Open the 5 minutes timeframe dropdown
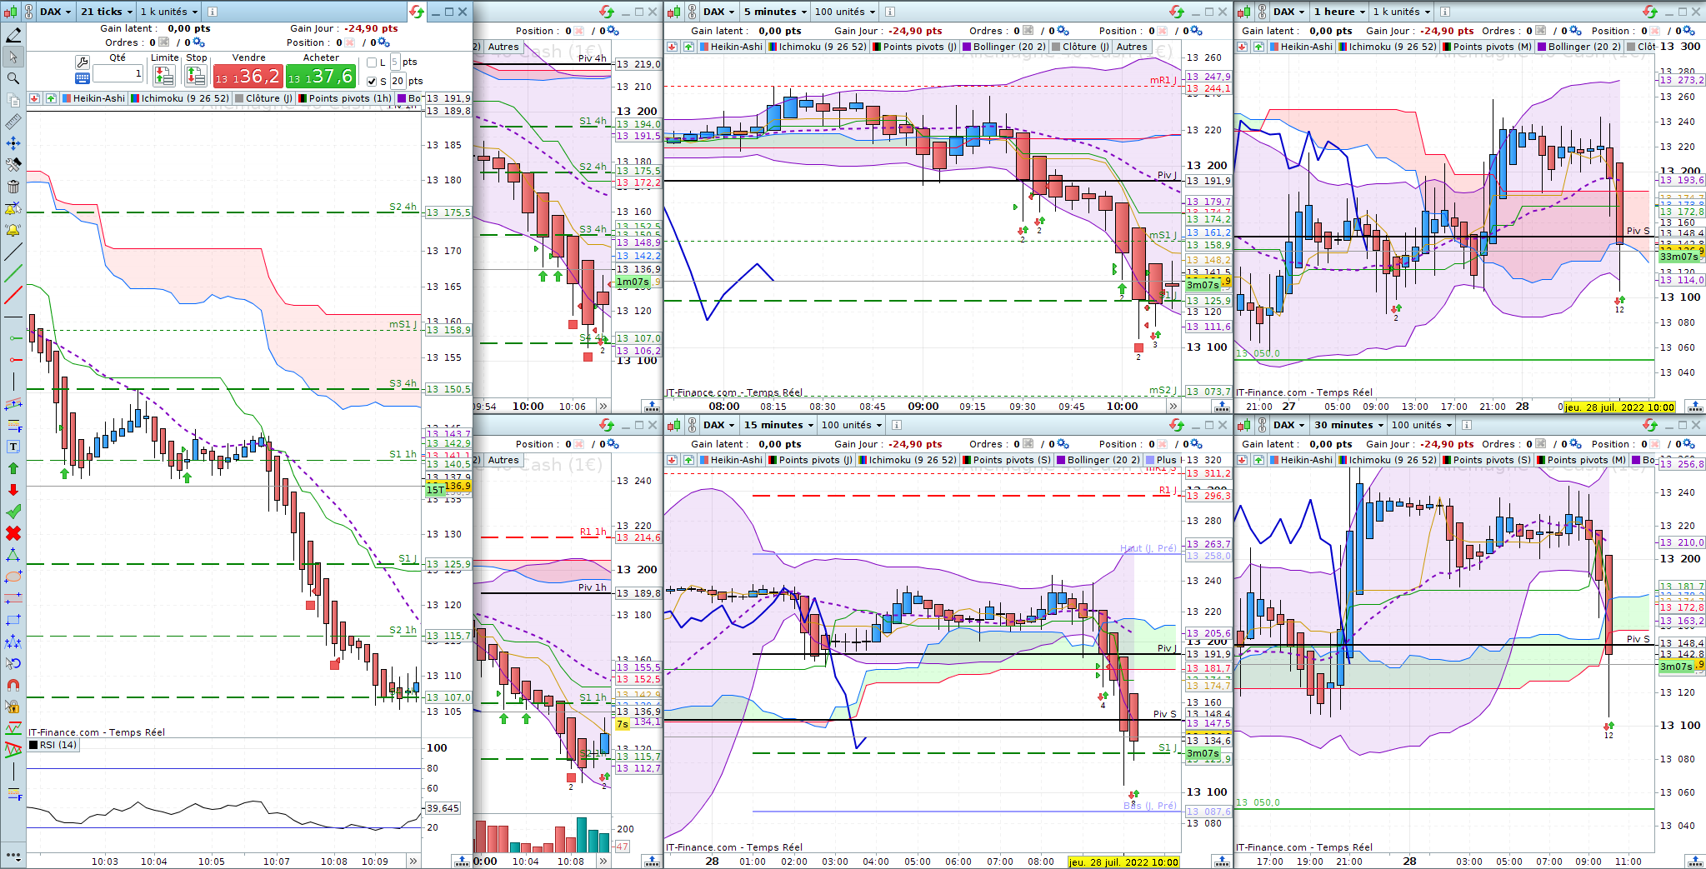Viewport: 1706px width, 869px height. [x=775, y=12]
